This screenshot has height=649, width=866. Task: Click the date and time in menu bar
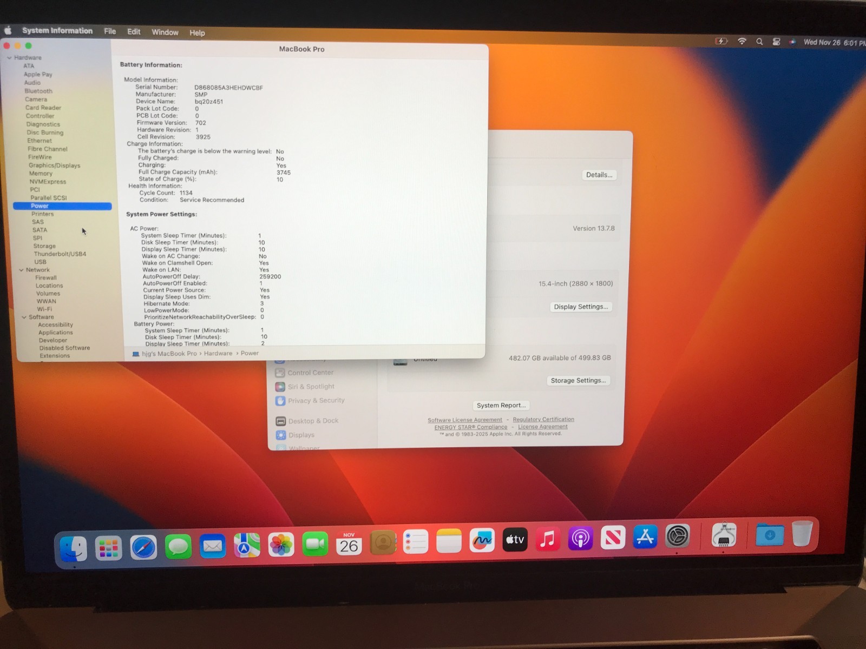pos(834,43)
